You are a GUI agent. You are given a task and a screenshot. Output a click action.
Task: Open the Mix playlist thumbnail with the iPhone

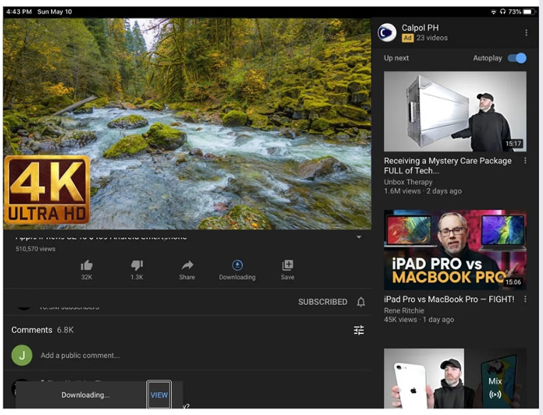(x=455, y=378)
